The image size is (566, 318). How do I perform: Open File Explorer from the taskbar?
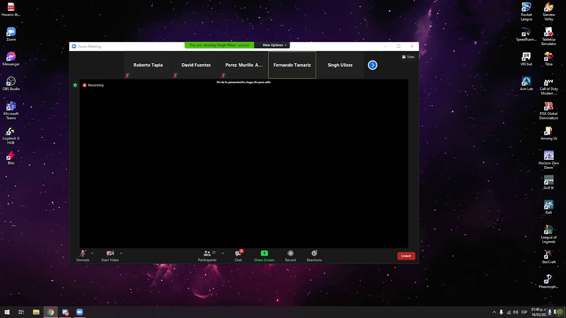(36, 312)
